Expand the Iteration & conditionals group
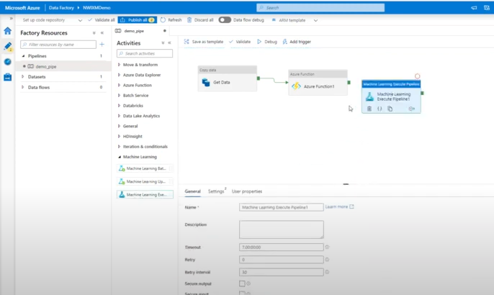The height and width of the screenshot is (295, 494). (119, 146)
